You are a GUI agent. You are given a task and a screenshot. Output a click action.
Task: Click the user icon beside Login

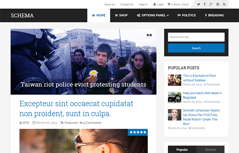(x=155, y=4)
